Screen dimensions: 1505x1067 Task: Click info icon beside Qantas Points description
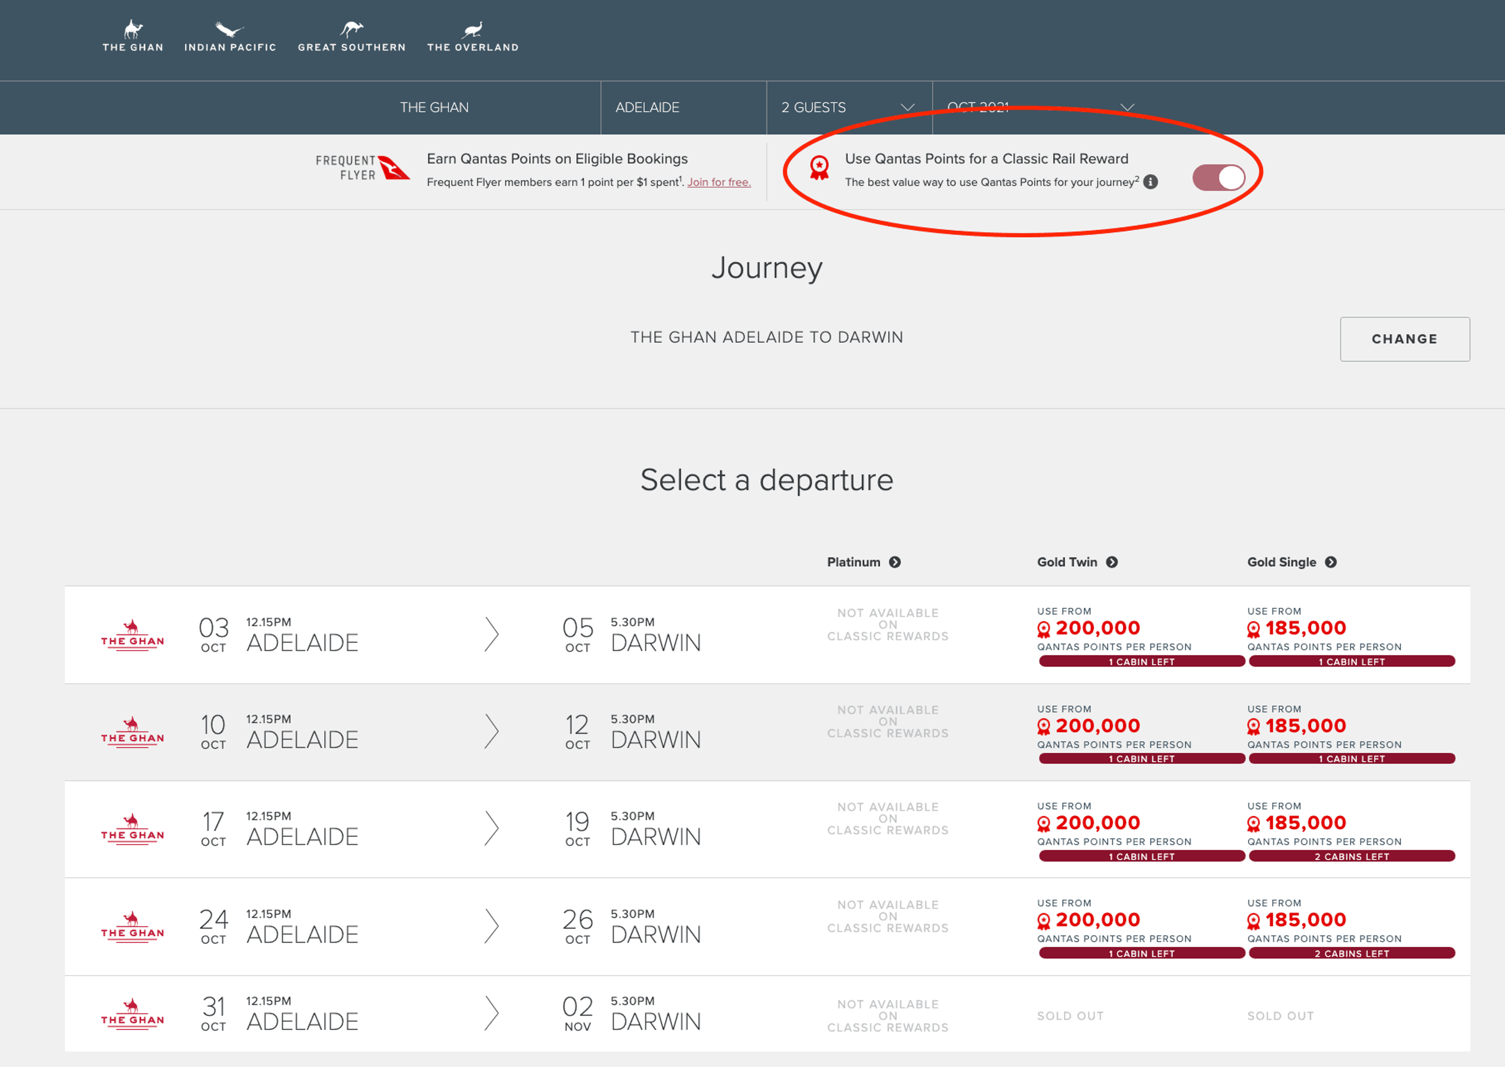[1150, 182]
